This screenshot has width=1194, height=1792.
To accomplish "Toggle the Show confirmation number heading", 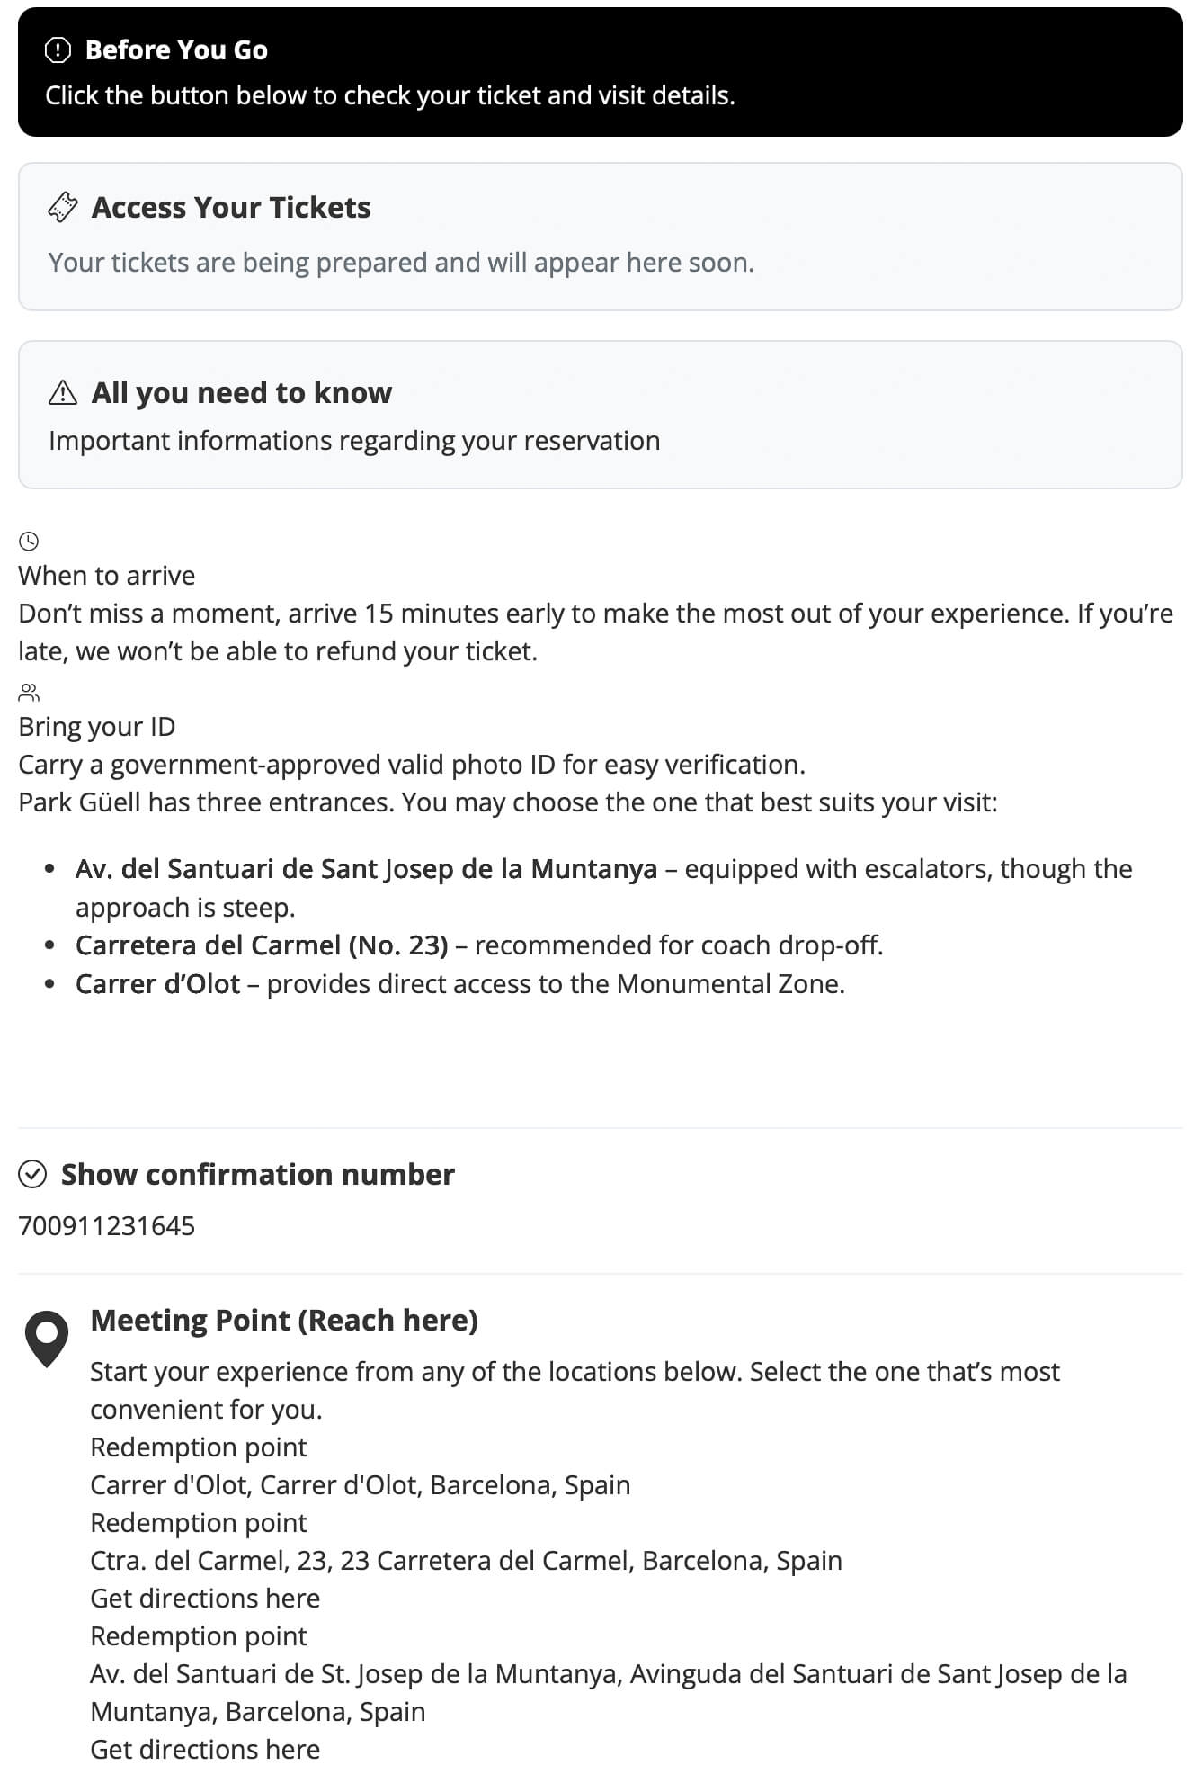I will 257,1174.
